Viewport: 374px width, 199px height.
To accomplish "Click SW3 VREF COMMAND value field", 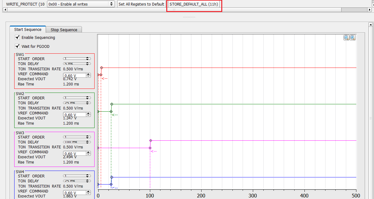I will pos(74,154).
